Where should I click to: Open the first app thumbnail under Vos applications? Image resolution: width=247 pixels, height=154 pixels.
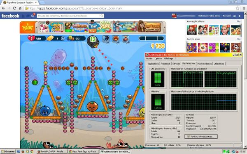(x=192, y=30)
